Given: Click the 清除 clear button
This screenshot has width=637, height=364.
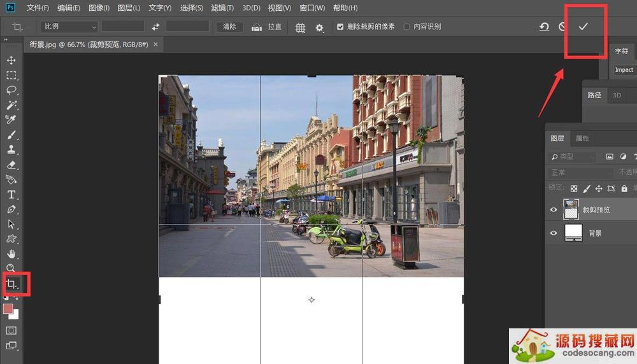Looking at the screenshot, I should [x=229, y=27].
